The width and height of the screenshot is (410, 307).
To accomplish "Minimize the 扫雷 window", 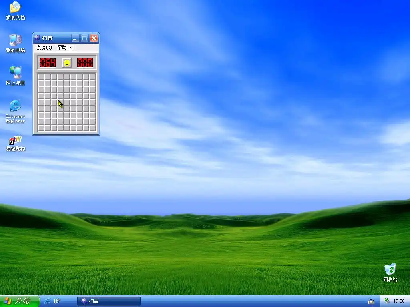I will click(75, 38).
